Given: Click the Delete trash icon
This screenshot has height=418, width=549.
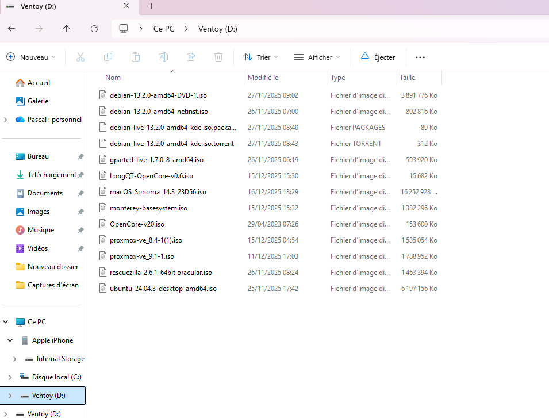Looking at the screenshot, I should (218, 57).
